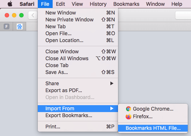Select New Private Window

point(78,20)
